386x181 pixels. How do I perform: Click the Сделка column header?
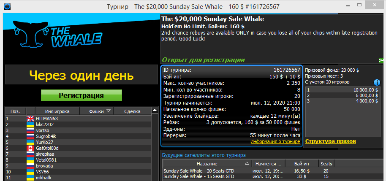point(135,111)
